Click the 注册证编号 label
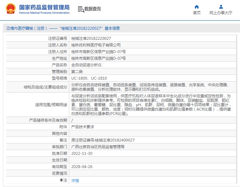This screenshot has width=240, height=187. point(58,38)
